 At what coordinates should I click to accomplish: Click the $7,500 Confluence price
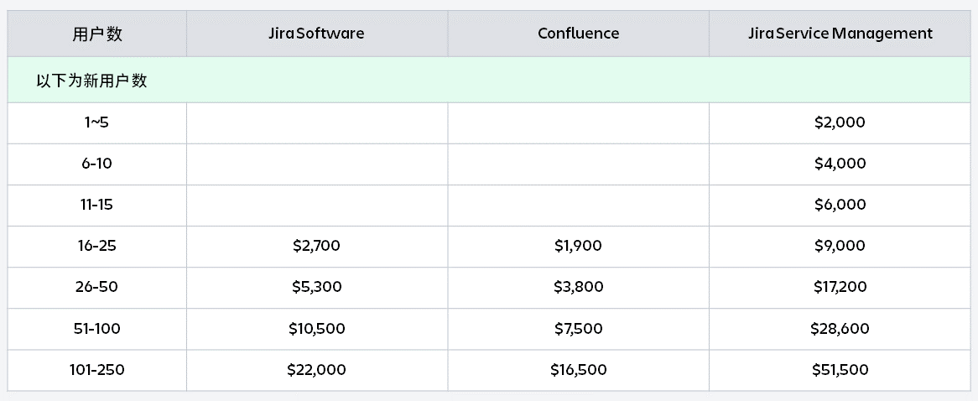point(578,329)
